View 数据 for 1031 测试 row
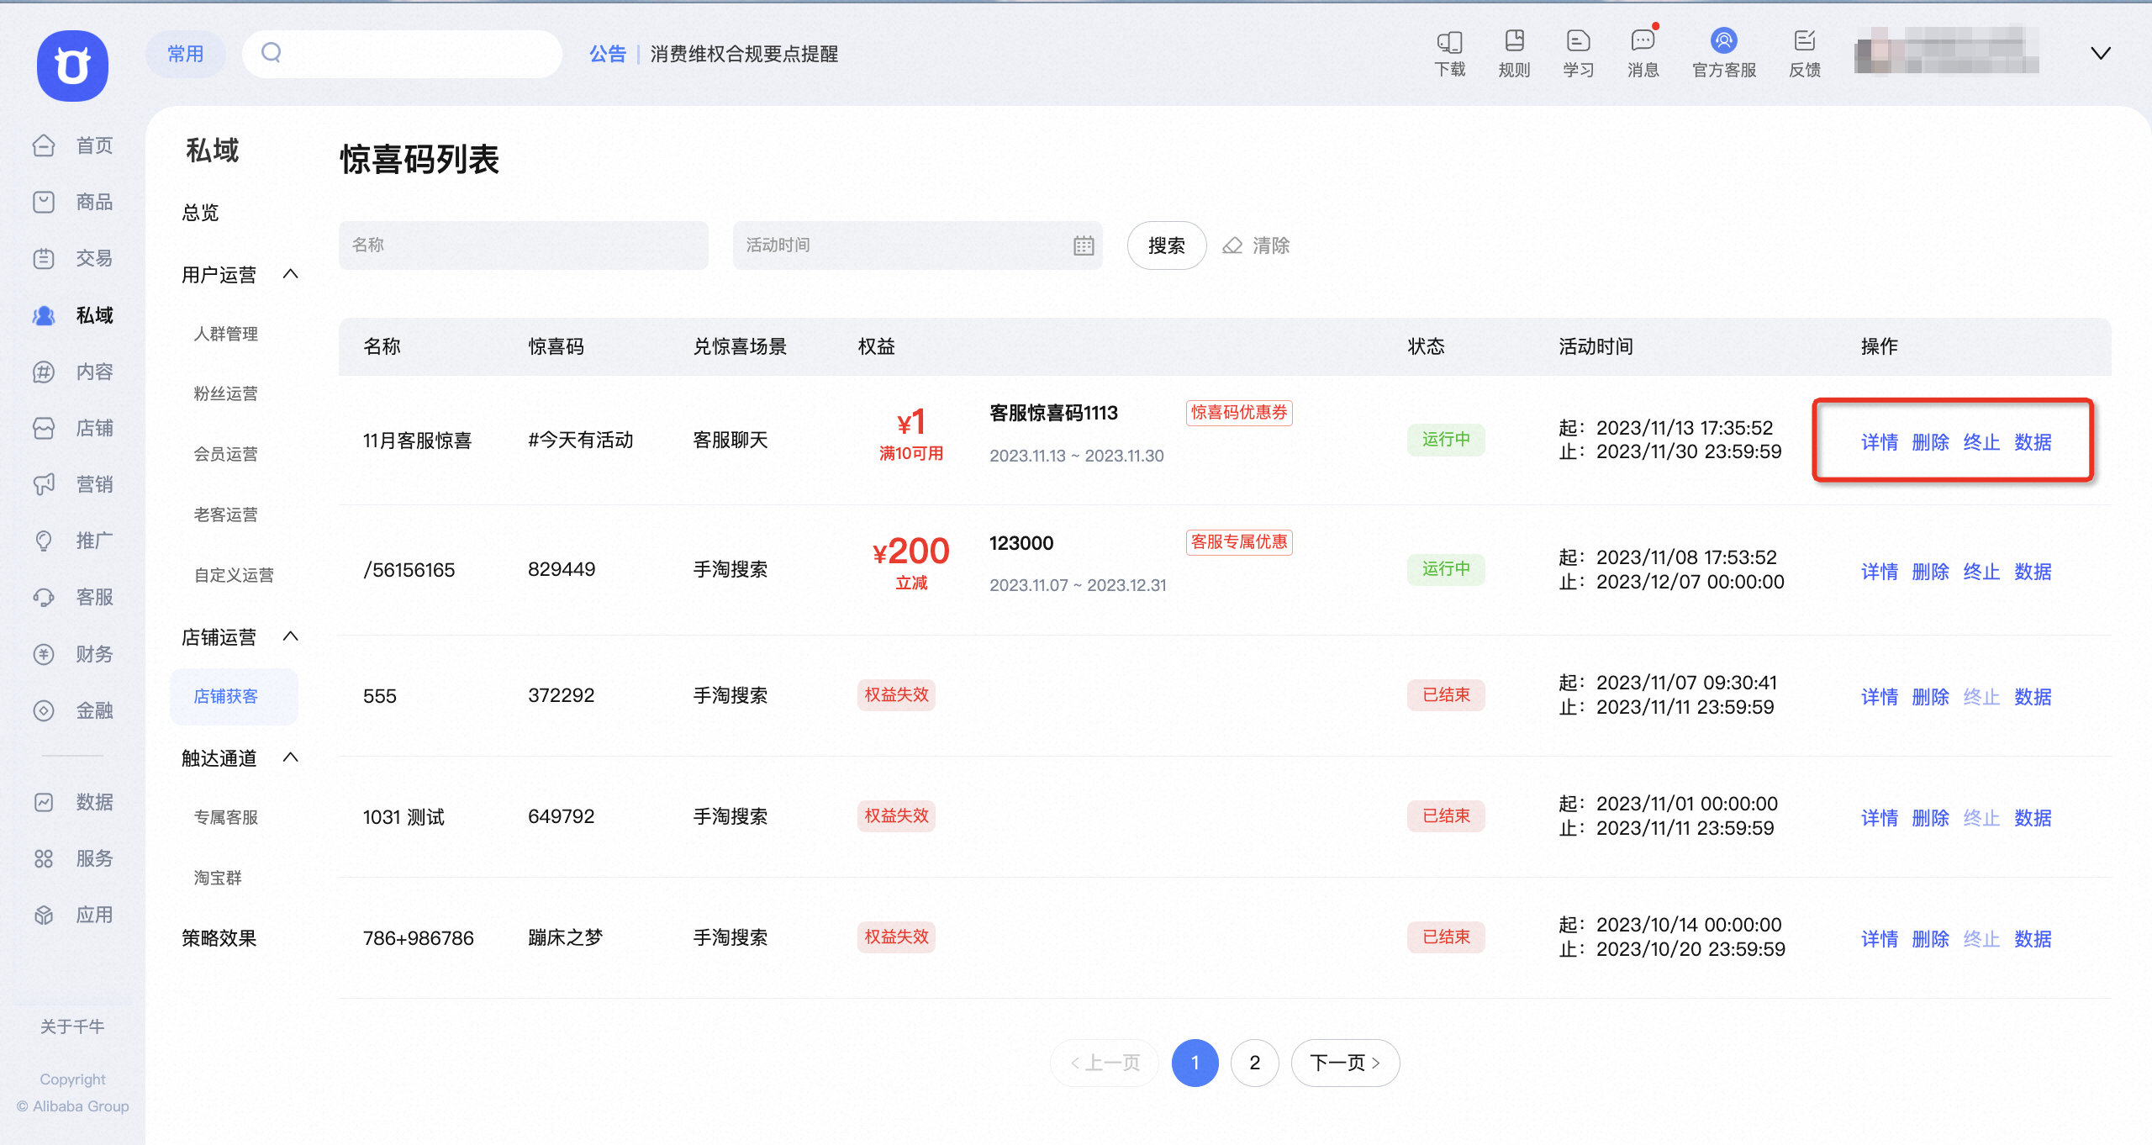The image size is (2152, 1145). 2033,818
